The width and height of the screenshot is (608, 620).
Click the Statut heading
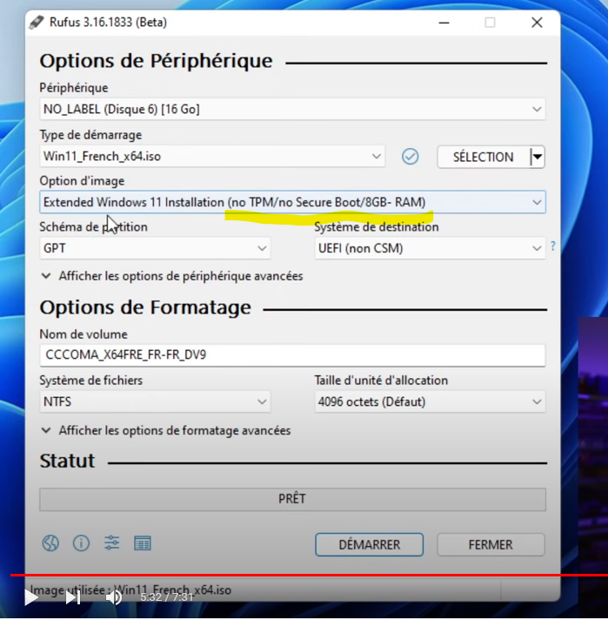67,461
